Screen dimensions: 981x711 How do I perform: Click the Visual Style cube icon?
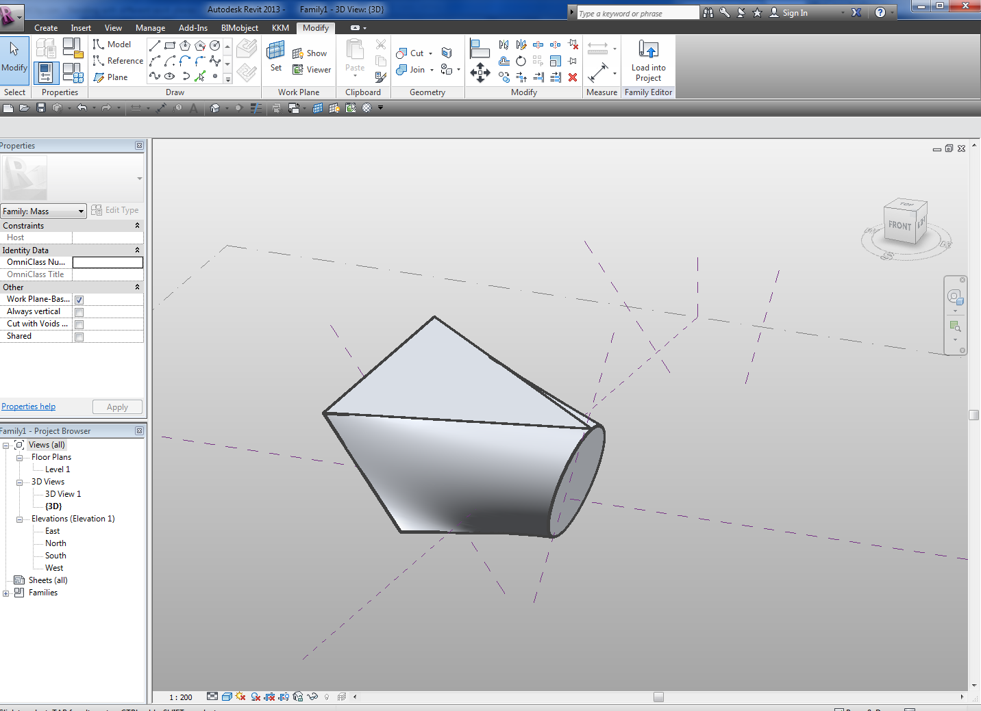coord(227,697)
